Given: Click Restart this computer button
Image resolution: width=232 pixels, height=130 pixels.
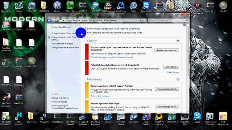Looking at the screenshot, I should [x=167, y=51].
